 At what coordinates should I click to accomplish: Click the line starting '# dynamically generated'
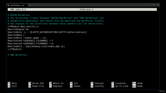(x=56, y=21)
